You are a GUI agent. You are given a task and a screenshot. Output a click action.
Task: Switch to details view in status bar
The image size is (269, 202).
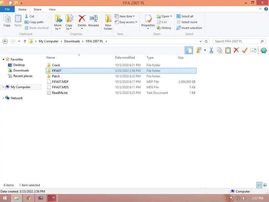coord(259,185)
